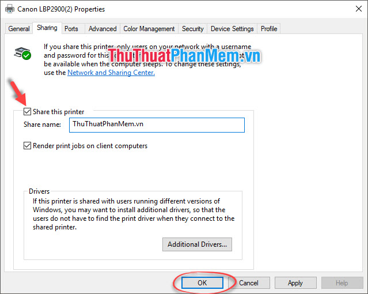368x294 pixels.
Task: Click the printer icon in title bar
Action: tap(10, 9)
